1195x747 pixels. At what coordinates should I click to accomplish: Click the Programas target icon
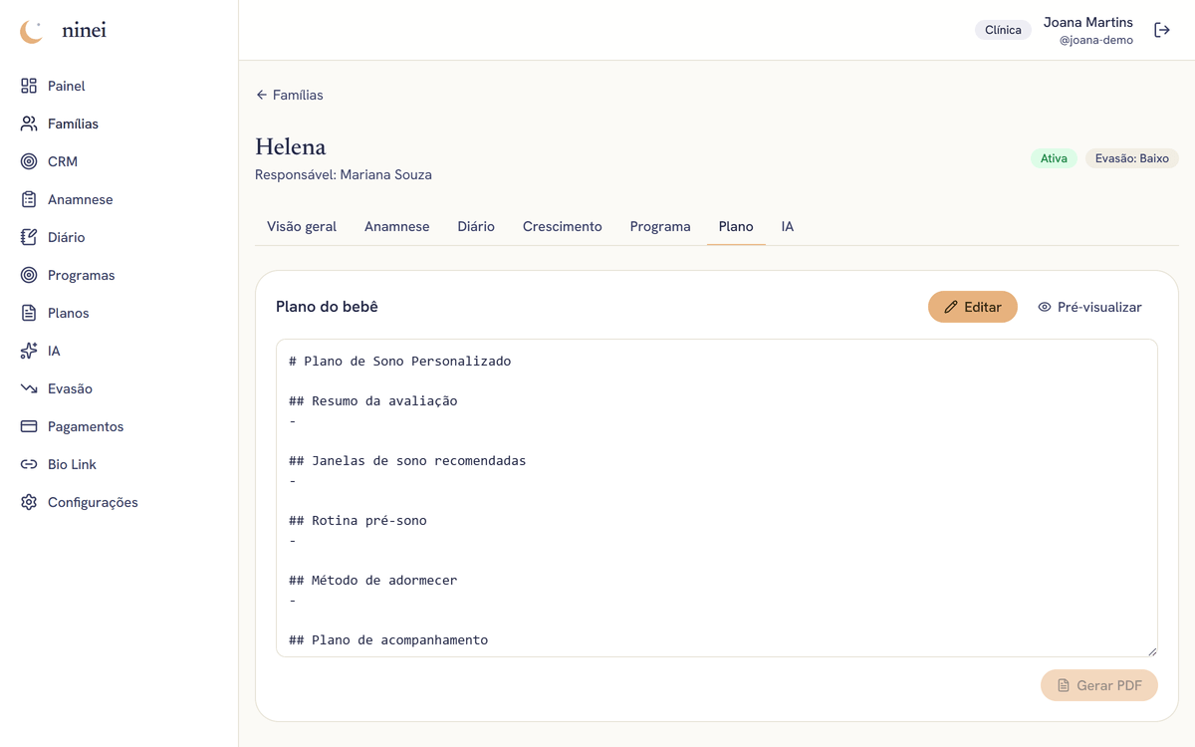coord(29,275)
